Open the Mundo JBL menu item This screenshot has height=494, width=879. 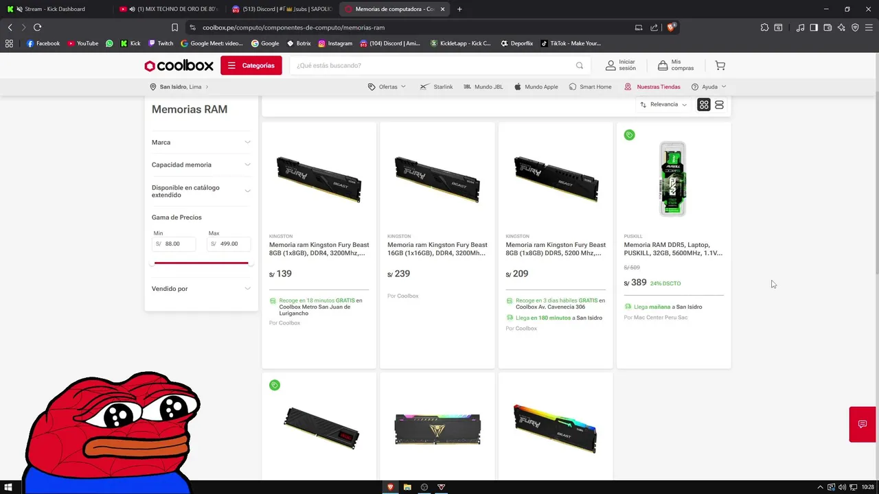pos(483,87)
